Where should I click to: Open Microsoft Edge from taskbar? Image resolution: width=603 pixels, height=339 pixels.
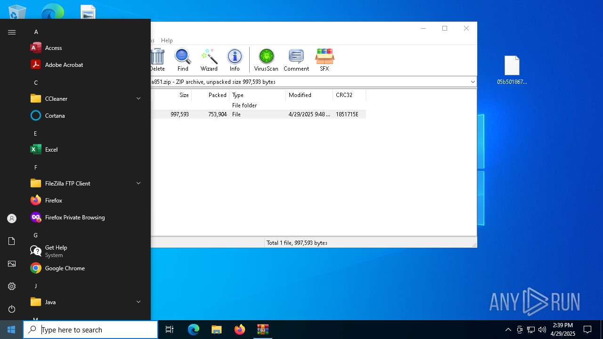pyautogui.click(x=194, y=330)
